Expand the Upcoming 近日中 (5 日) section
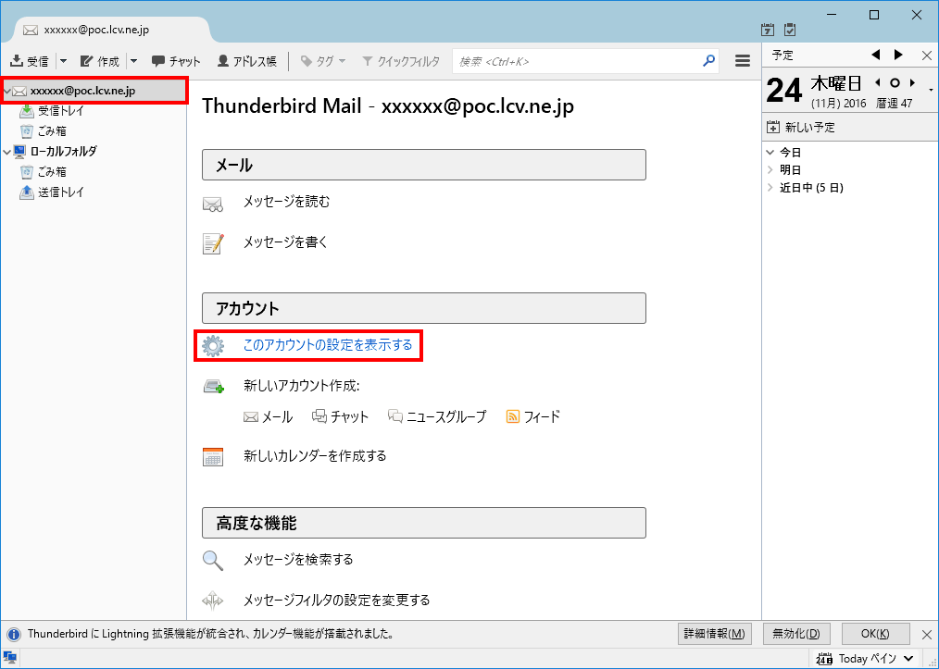Screen dimensions: 939x669 pyautogui.click(x=770, y=188)
